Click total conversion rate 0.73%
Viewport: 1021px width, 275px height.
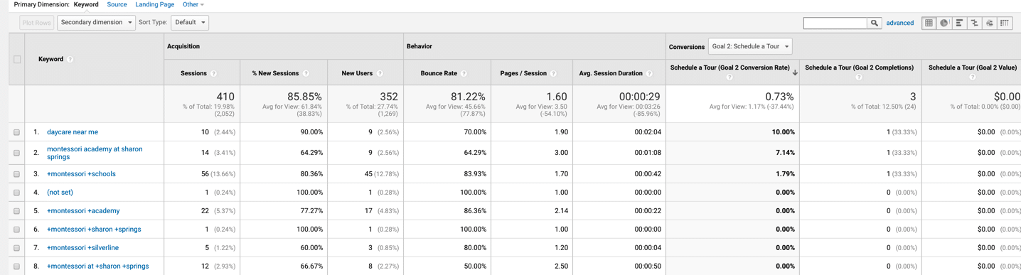(x=779, y=97)
